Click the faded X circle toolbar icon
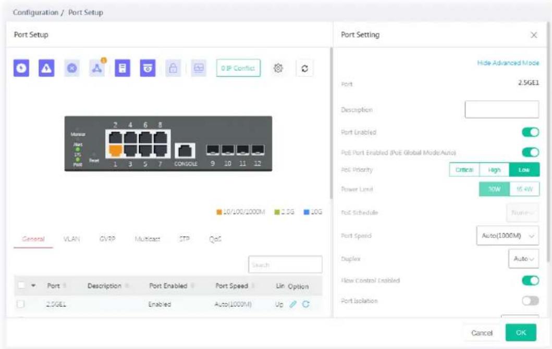The height and width of the screenshot is (349, 552). point(72,68)
